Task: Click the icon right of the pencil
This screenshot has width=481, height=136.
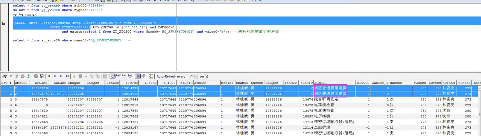Action: tap(97, 76)
